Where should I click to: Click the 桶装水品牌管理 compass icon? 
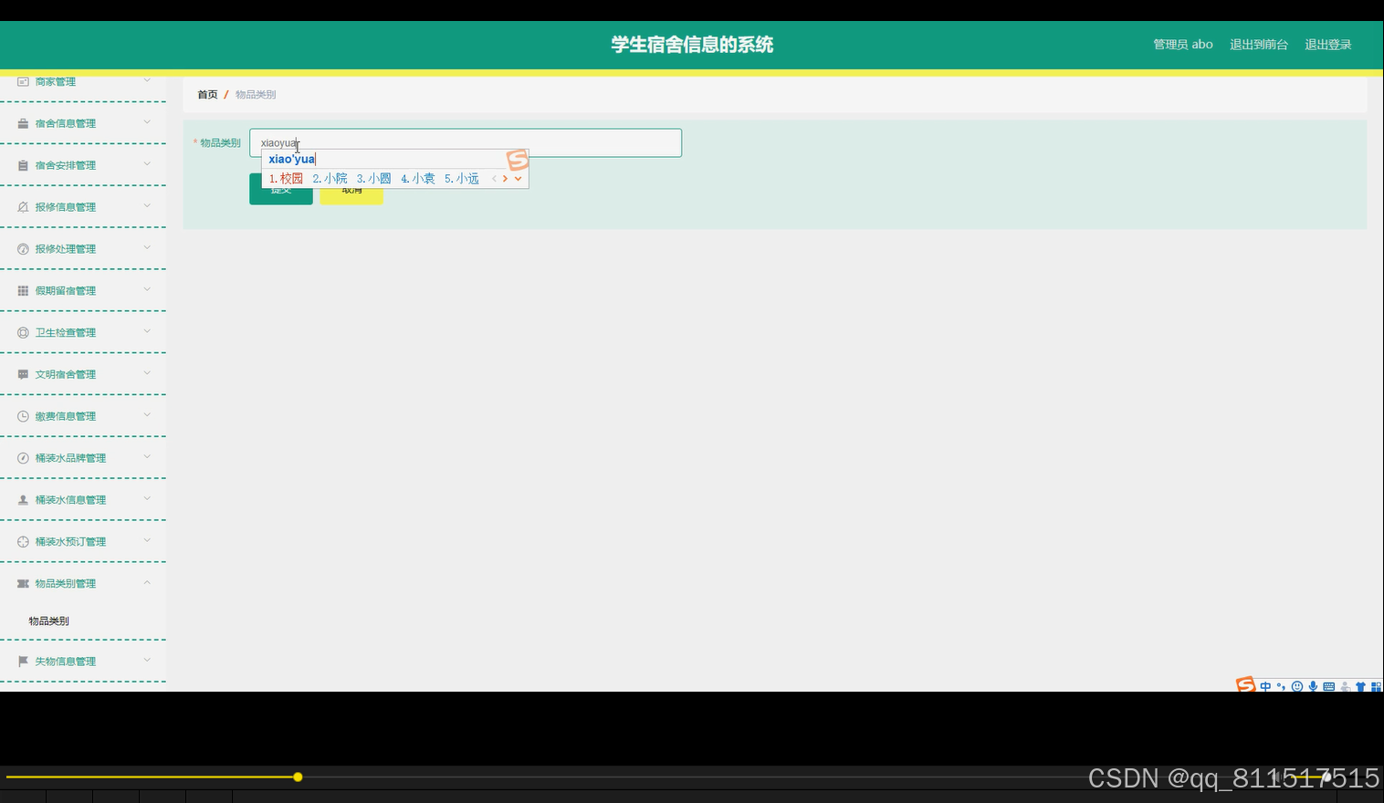point(23,458)
